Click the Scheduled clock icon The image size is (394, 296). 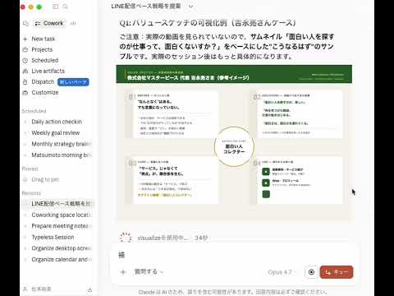(25, 61)
